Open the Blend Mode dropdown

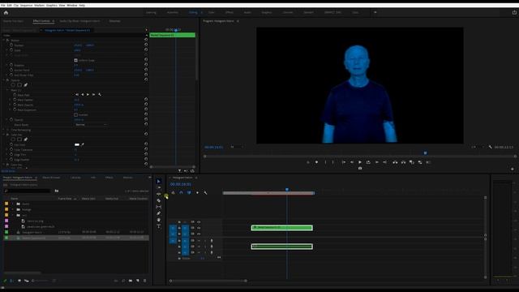click(91, 125)
